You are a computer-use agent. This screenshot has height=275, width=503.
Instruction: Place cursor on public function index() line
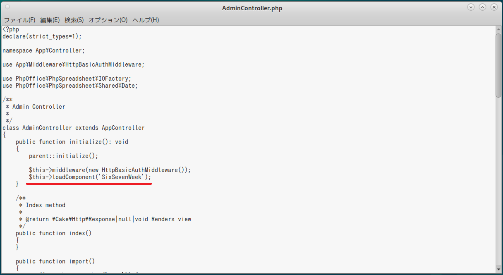pos(53,233)
